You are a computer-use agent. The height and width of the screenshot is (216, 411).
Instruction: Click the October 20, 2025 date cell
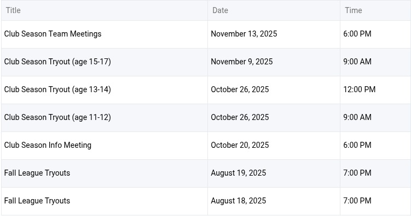(x=240, y=145)
